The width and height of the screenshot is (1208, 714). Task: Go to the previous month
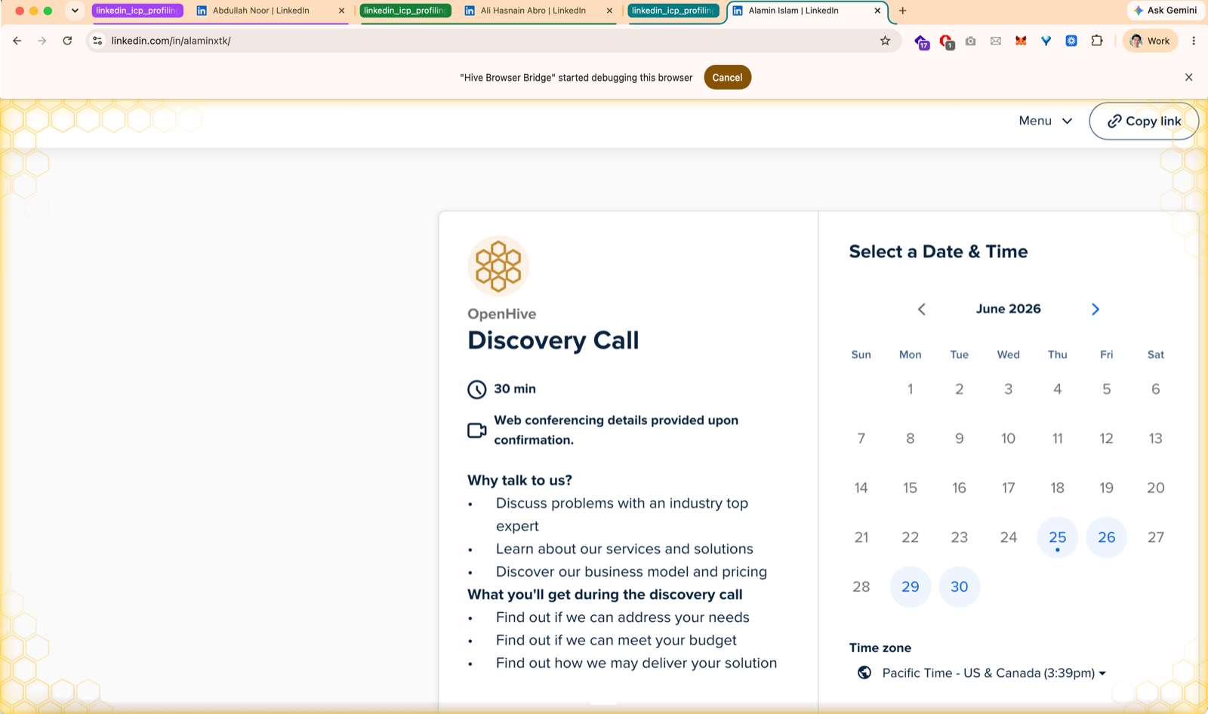[921, 309]
